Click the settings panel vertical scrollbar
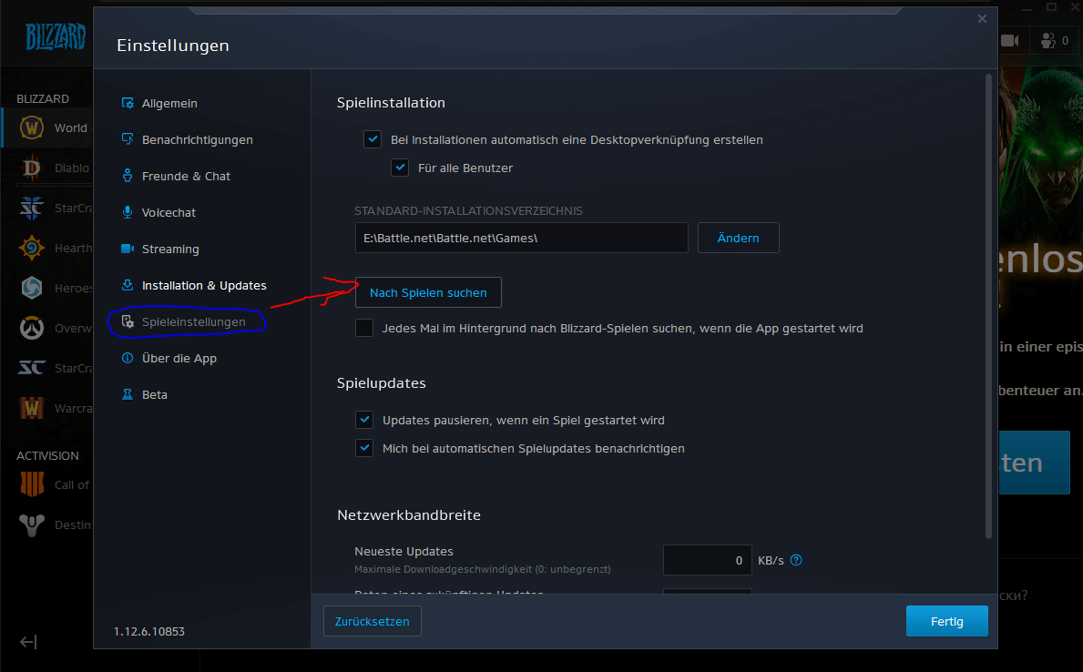1083x672 pixels. click(988, 306)
